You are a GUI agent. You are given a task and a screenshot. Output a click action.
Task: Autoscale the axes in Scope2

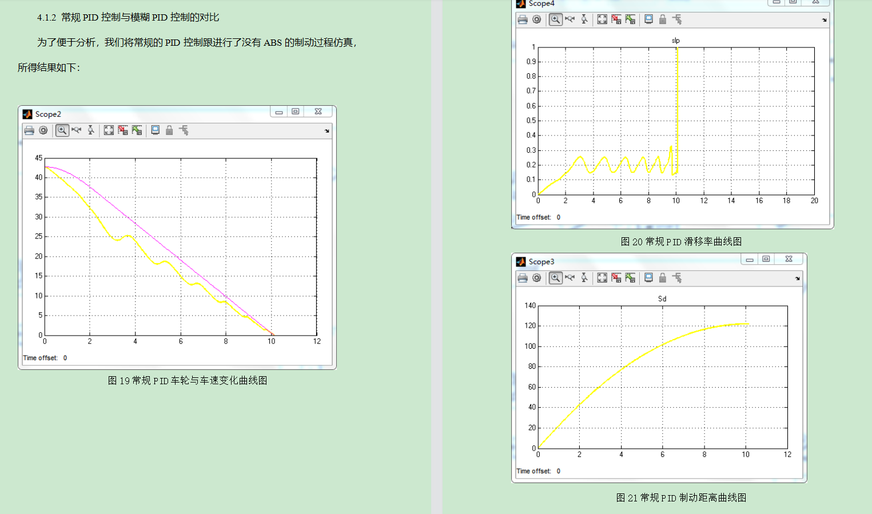[x=109, y=130]
